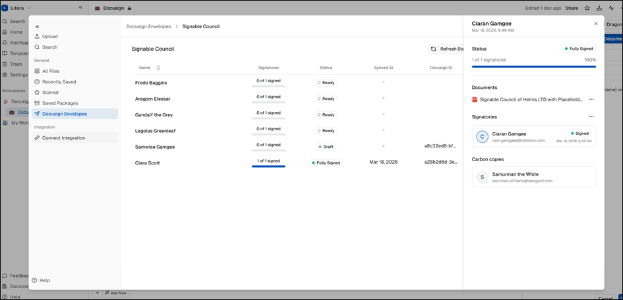The height and width of the screenshot is (300, 623).
Task: Click the Add New button
Action: pyautogui.click(x=116, y=293)
